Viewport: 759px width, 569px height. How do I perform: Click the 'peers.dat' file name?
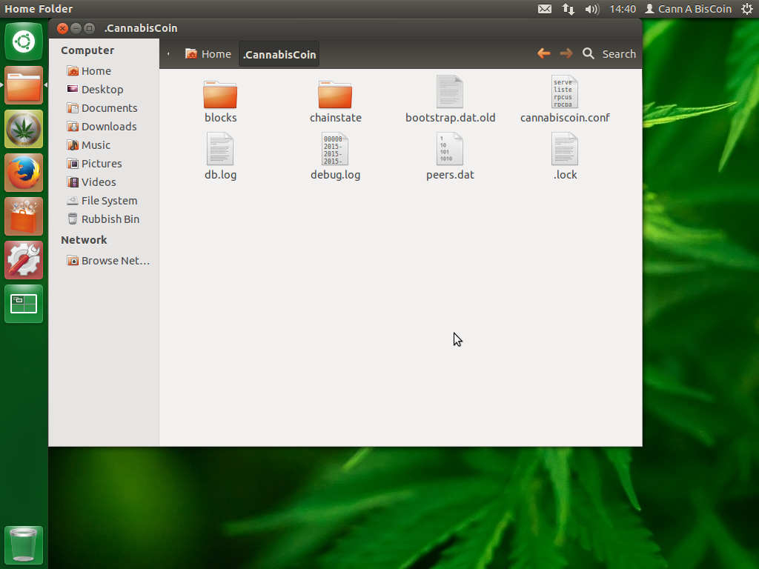[x=450, y=175]
